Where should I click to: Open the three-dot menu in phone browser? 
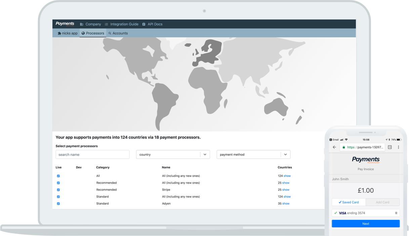click(398, 147)
